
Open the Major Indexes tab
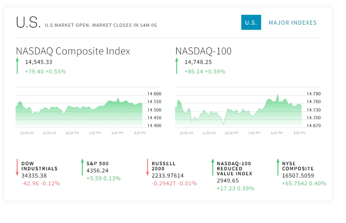(x=292, y=23)
